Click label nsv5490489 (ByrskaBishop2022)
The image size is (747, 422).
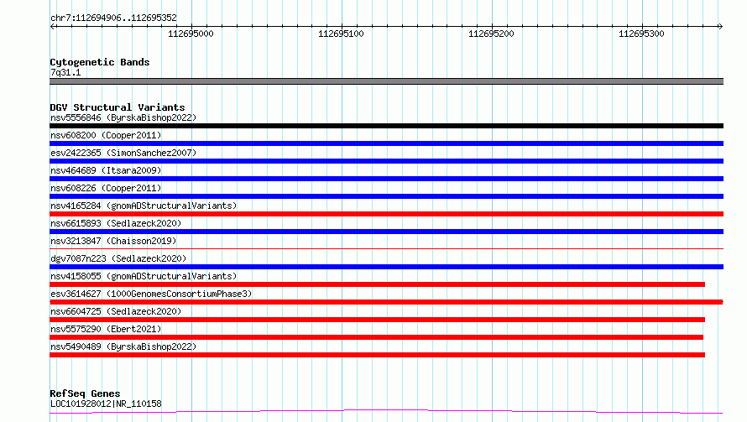click(123, 346)
